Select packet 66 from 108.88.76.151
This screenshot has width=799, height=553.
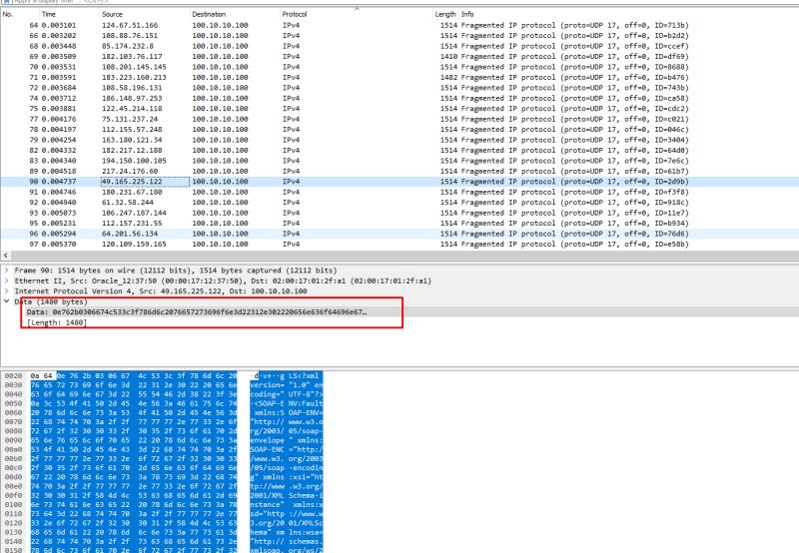tap(399, 36)
